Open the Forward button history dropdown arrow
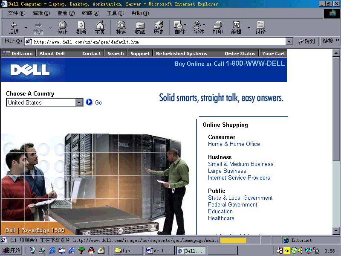 51,28
